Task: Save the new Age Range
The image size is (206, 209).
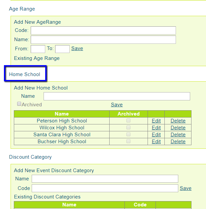Action: click(x=77, y=48)
